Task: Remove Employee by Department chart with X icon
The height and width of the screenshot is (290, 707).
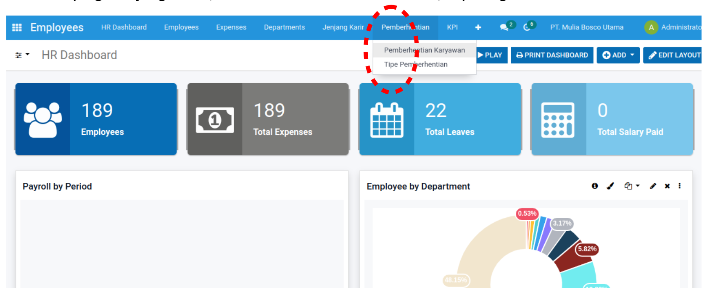Action: 667,186
